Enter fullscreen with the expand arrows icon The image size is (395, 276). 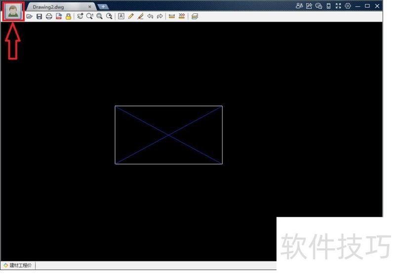coord(338,6)
